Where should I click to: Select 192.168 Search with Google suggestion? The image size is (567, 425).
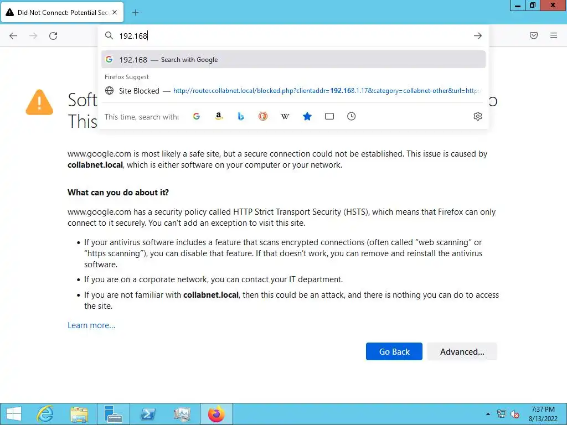tap(293, 60)
